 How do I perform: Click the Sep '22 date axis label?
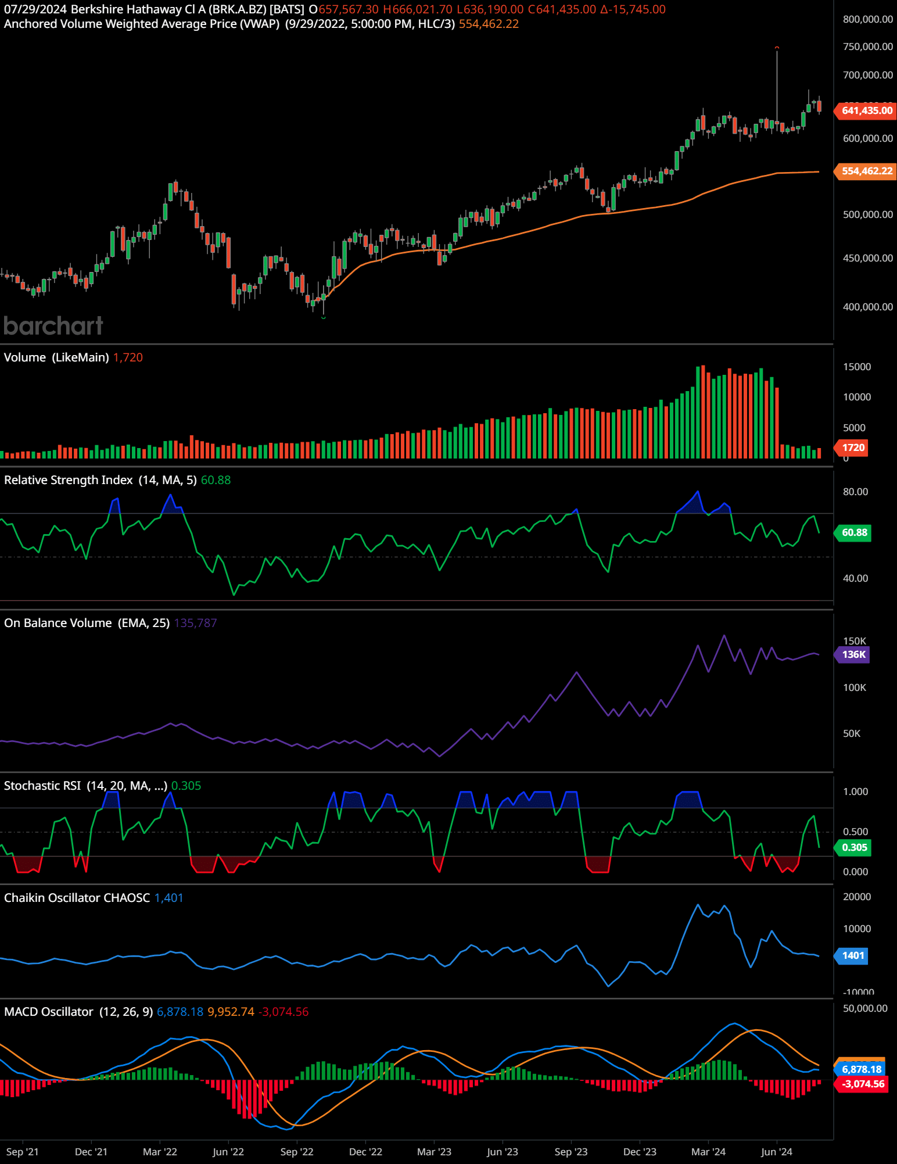(x=297, y=1152)
